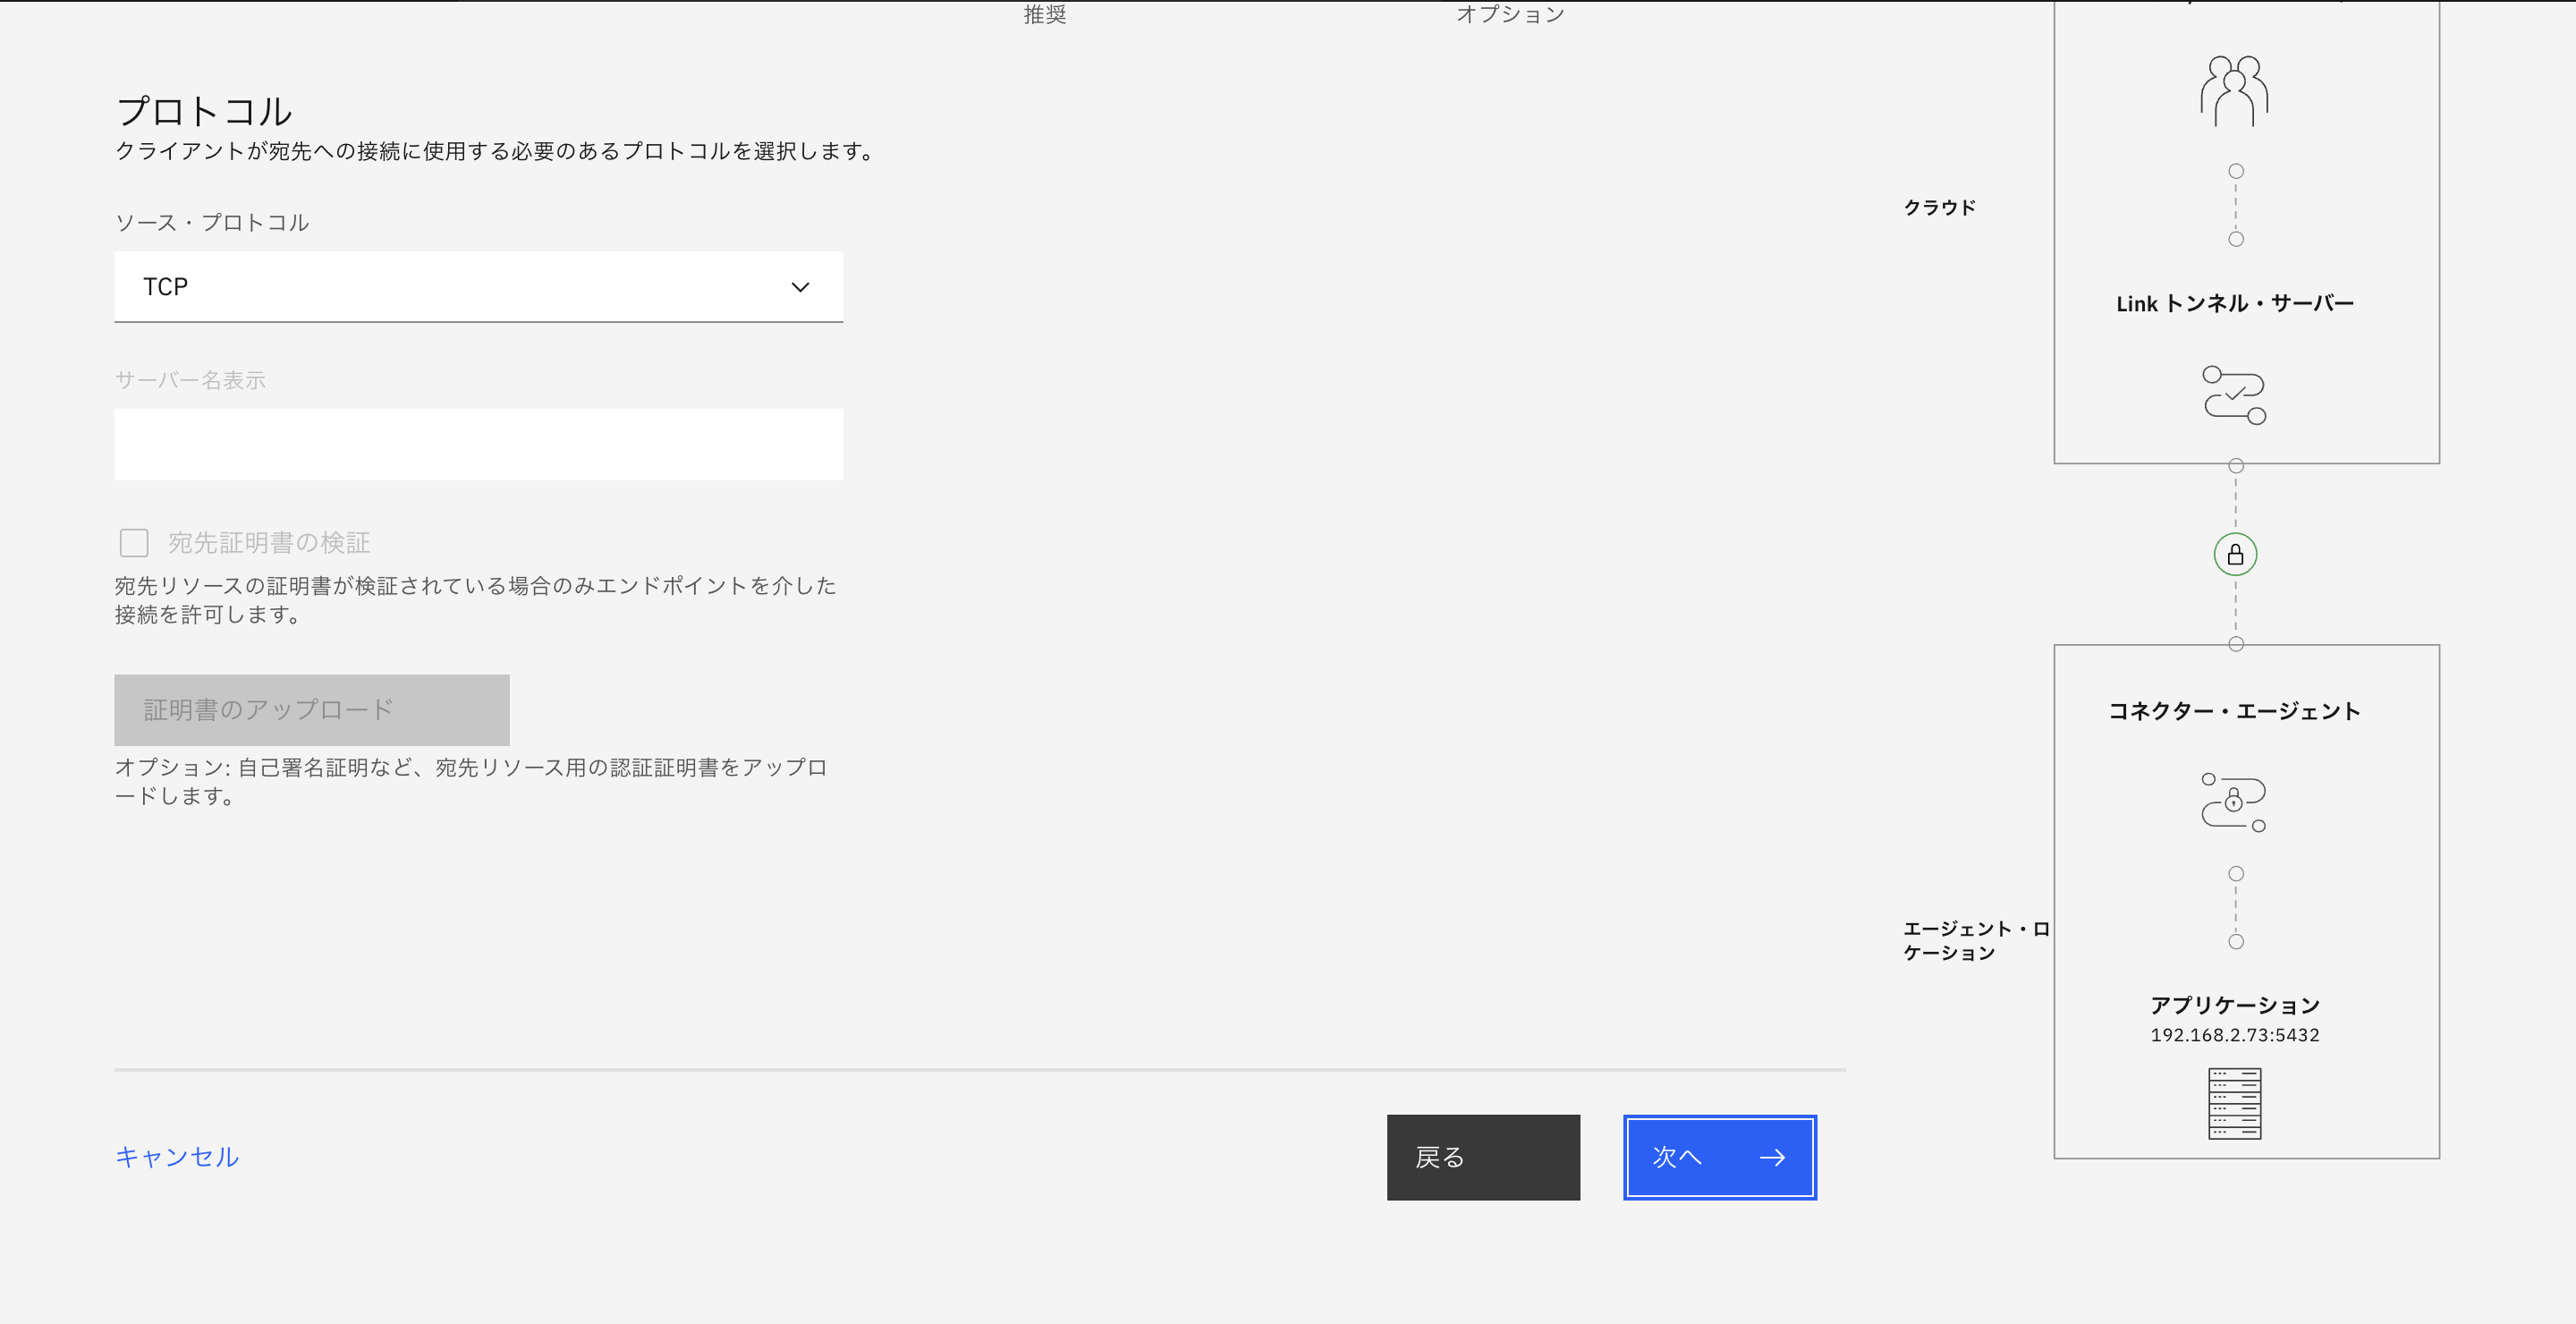
Task: Click the green padlock icon on the connection line
Action: 2236,555
